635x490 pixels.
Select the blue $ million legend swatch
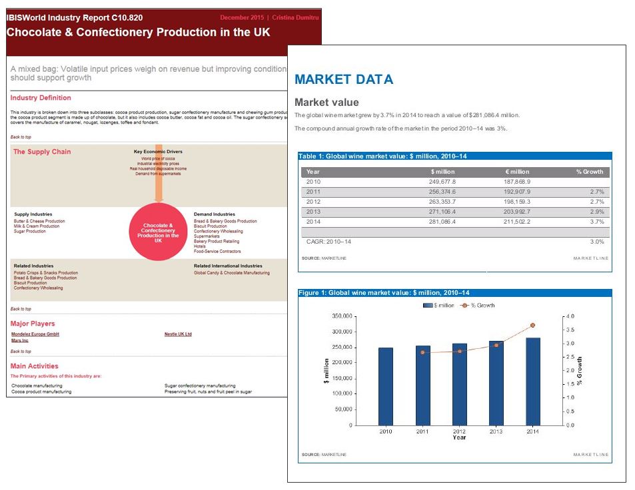click(428, 306)
